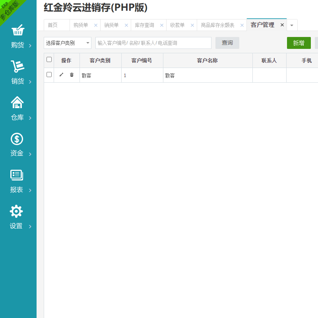Image resolution: width=318 pixels, height=318 pixels.
Task: Switch to the 商品库存余额表 tab
Action: coord(217,25)
